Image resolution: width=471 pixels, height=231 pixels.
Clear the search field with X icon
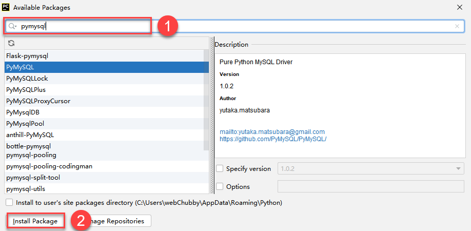(457, 26)
